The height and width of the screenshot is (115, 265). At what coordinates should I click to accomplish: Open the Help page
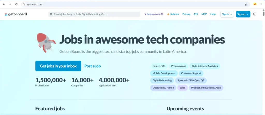213,14
